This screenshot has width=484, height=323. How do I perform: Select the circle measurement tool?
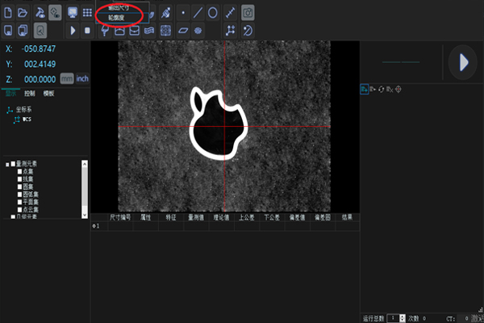213,13
